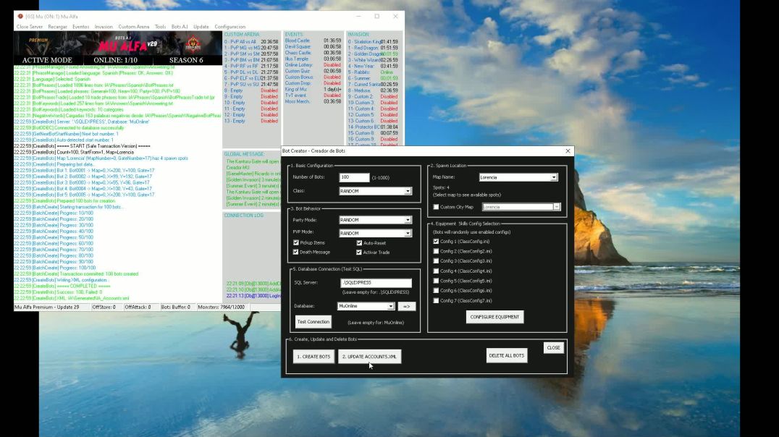Open the Bots A.I menu

180,27
